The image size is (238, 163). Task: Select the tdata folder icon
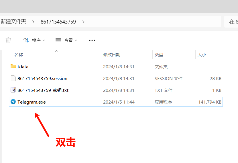pyautogui.click(x=13, y=67)
